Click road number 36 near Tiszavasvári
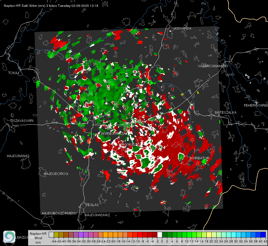The image size is (268, 246). [17, 126]
